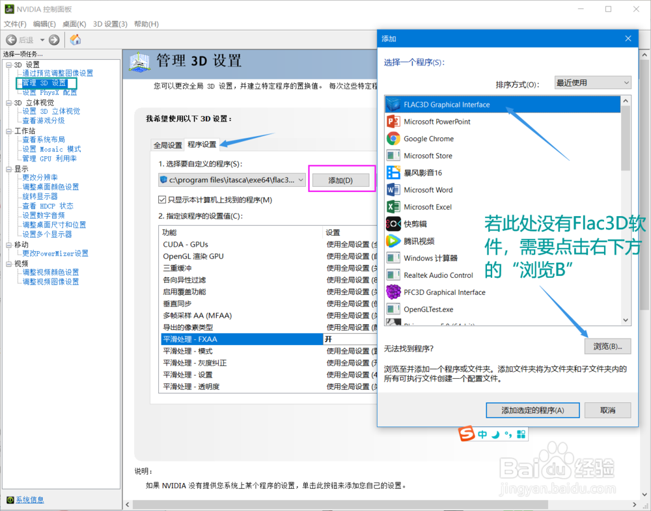This screenshot has width=651, height=511.
Task: Select the OpenGLTest.exe icon in list
Action: (x=393, y=309)
